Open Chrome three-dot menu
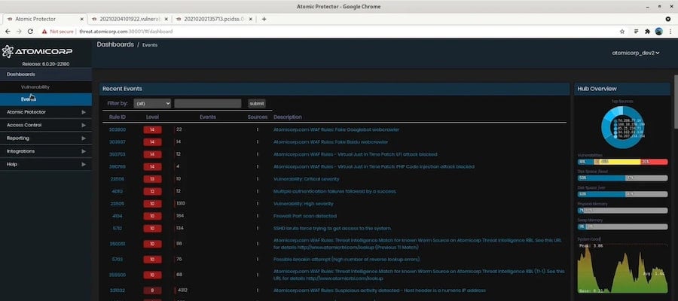This screenshot has height=301, width=678. (x=670, y=32)
